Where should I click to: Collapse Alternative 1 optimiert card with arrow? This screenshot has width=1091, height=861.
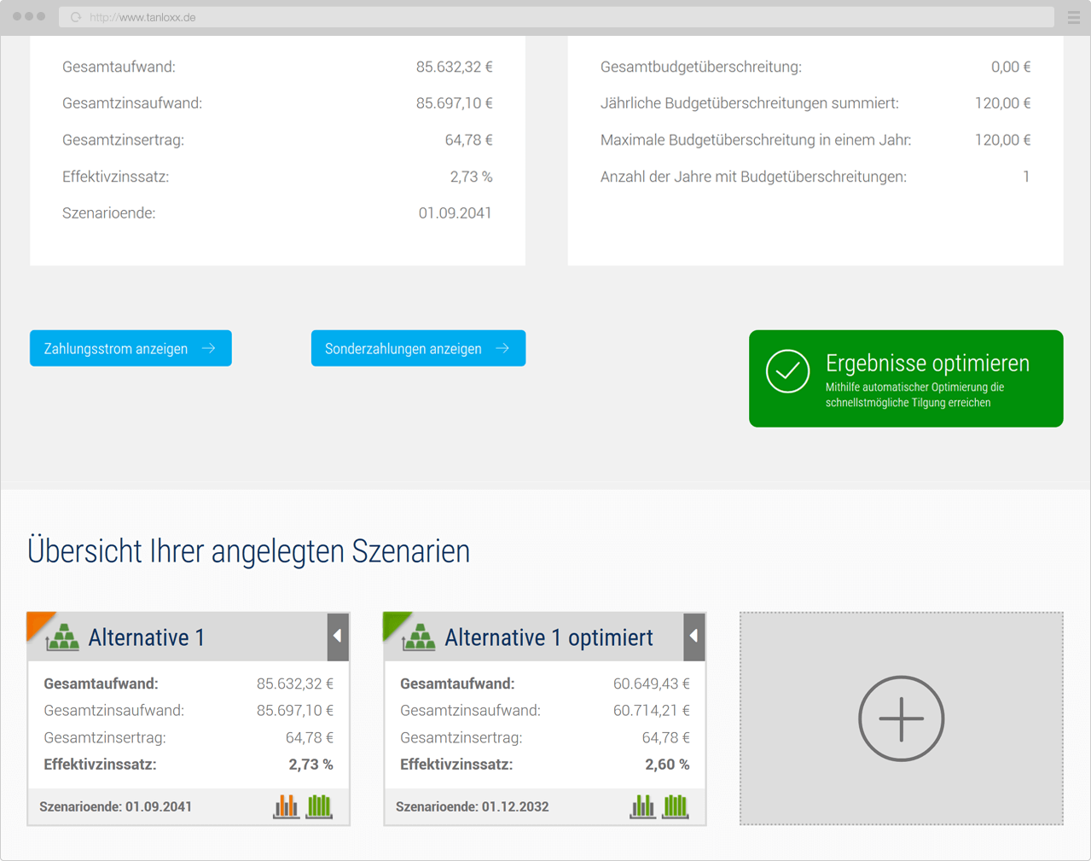coord(694,637)
